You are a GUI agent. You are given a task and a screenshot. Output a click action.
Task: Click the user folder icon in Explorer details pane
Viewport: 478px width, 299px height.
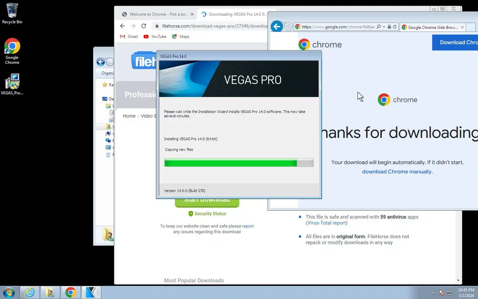tap(108, 235)
